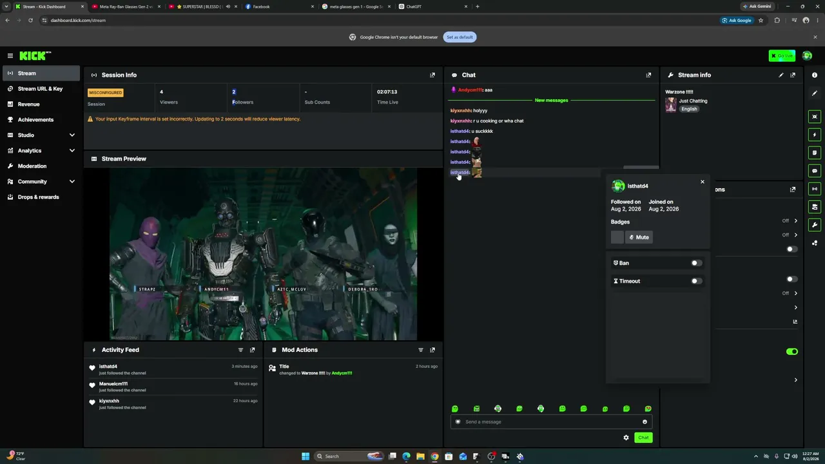825x464 pixels.
Task: Open the Achievements page
Action: tap(41, 120)
